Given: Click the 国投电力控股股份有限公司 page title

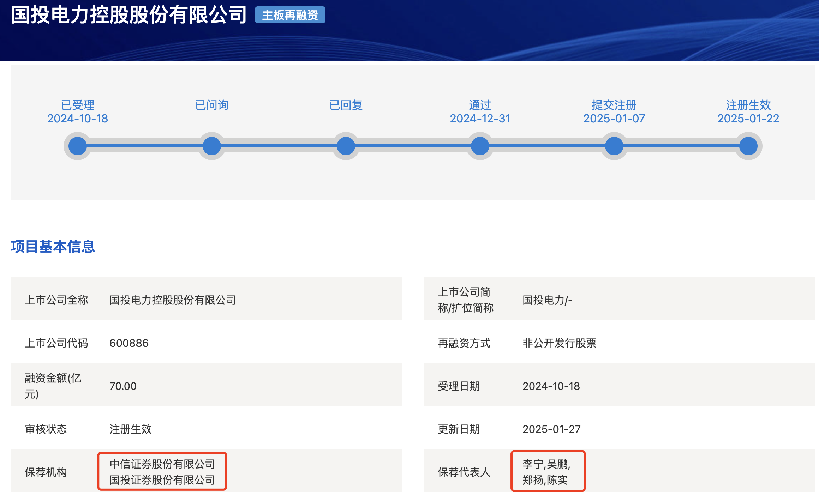Looking at the screenshot, I should click(x=129, y=15).
